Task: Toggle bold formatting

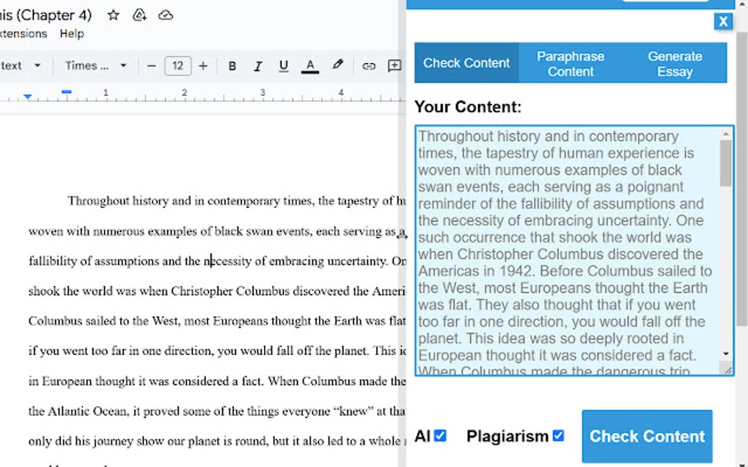Action: pos(232,66)
